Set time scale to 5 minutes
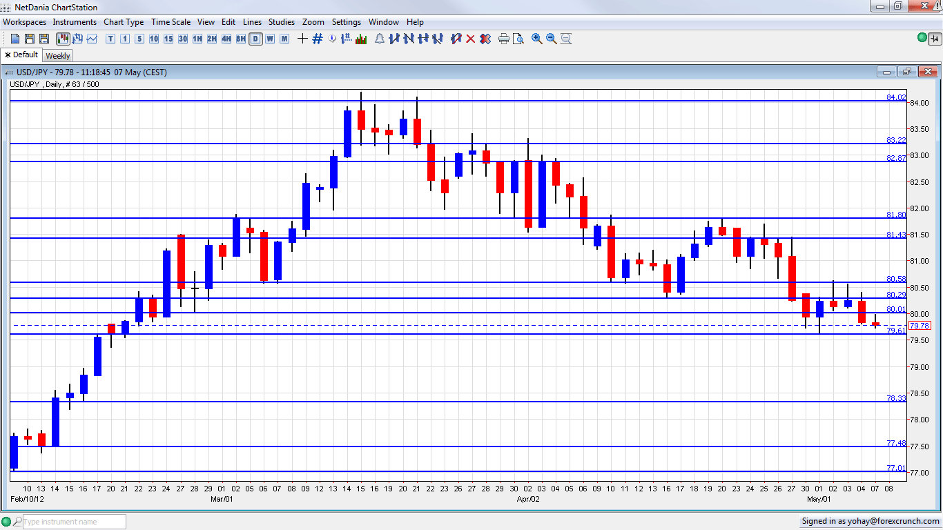 139,39
